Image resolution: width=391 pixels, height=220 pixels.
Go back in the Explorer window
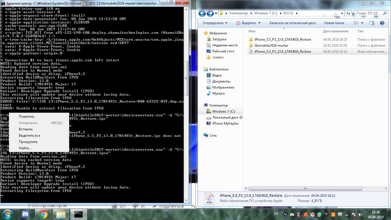pos(202,13)
